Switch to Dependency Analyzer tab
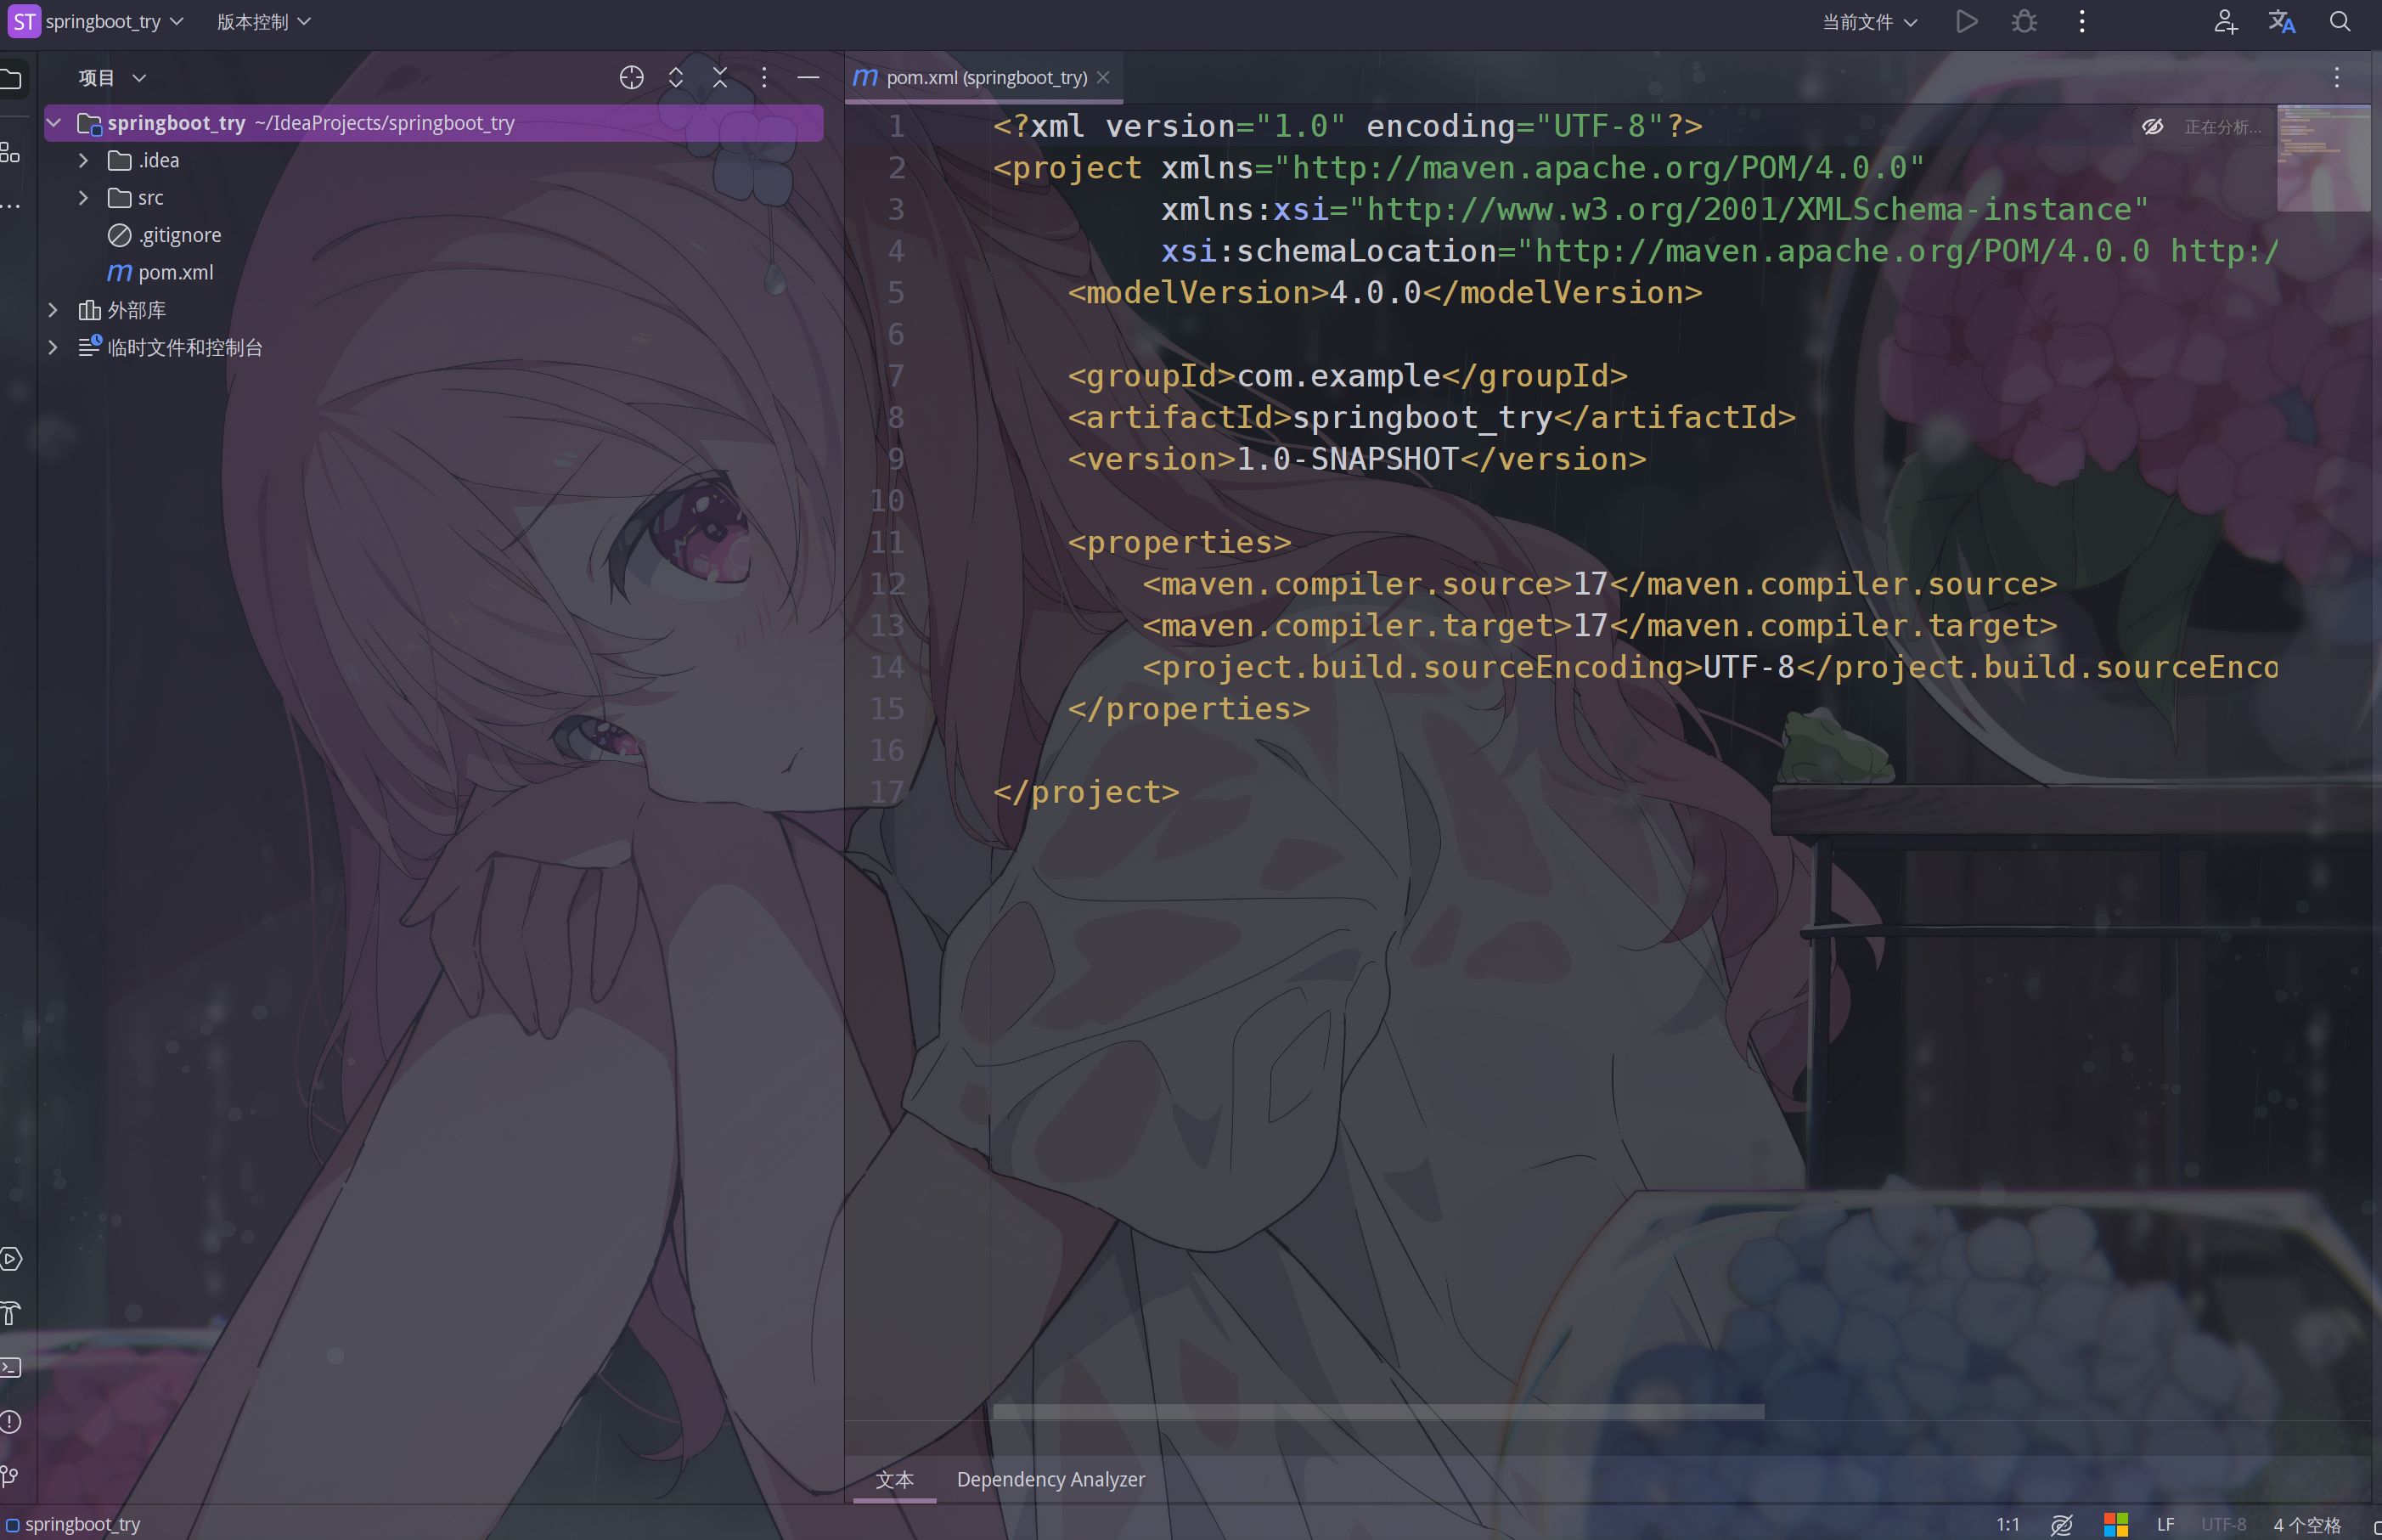The image size is (2382, 1540). tap(1050, 1479)
